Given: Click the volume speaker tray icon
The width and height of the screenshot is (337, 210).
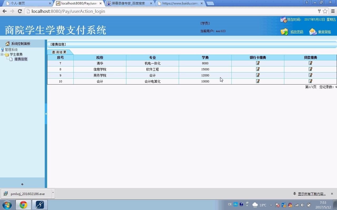Looking at the screenshot, I should (x=303, y=205).
